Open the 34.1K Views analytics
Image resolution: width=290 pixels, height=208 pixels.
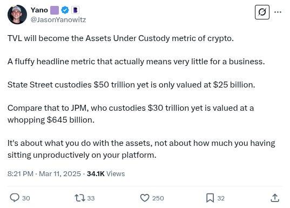106,174
